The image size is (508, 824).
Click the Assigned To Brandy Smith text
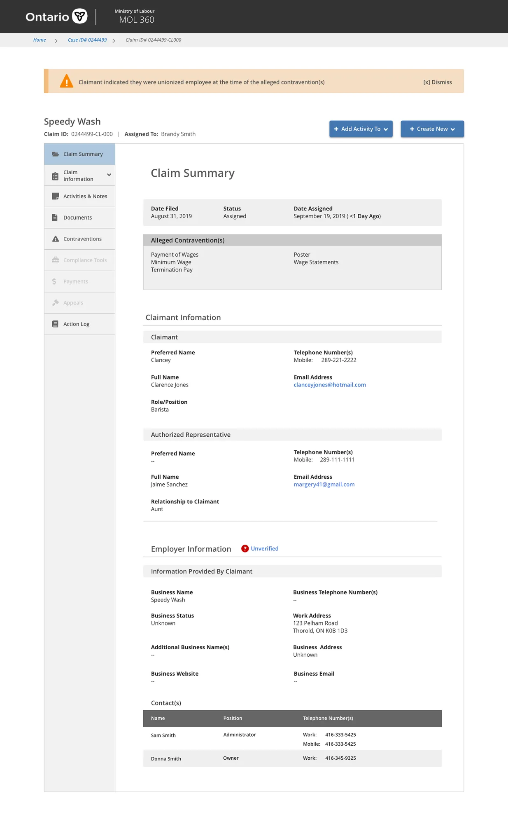coord(160,134)
